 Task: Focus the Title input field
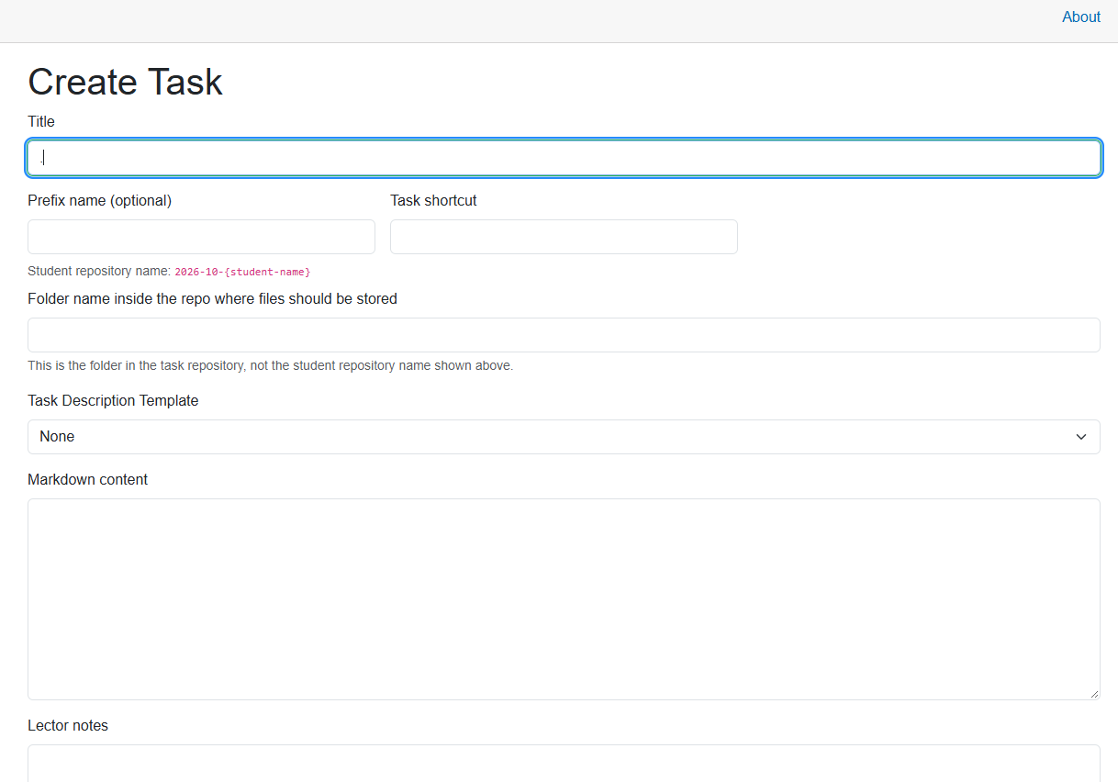tap(564, 158)
